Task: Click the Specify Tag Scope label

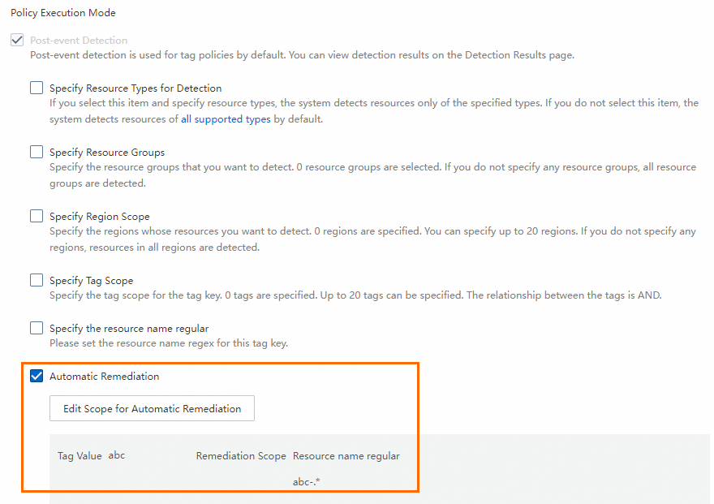Action: coord(92,281)
